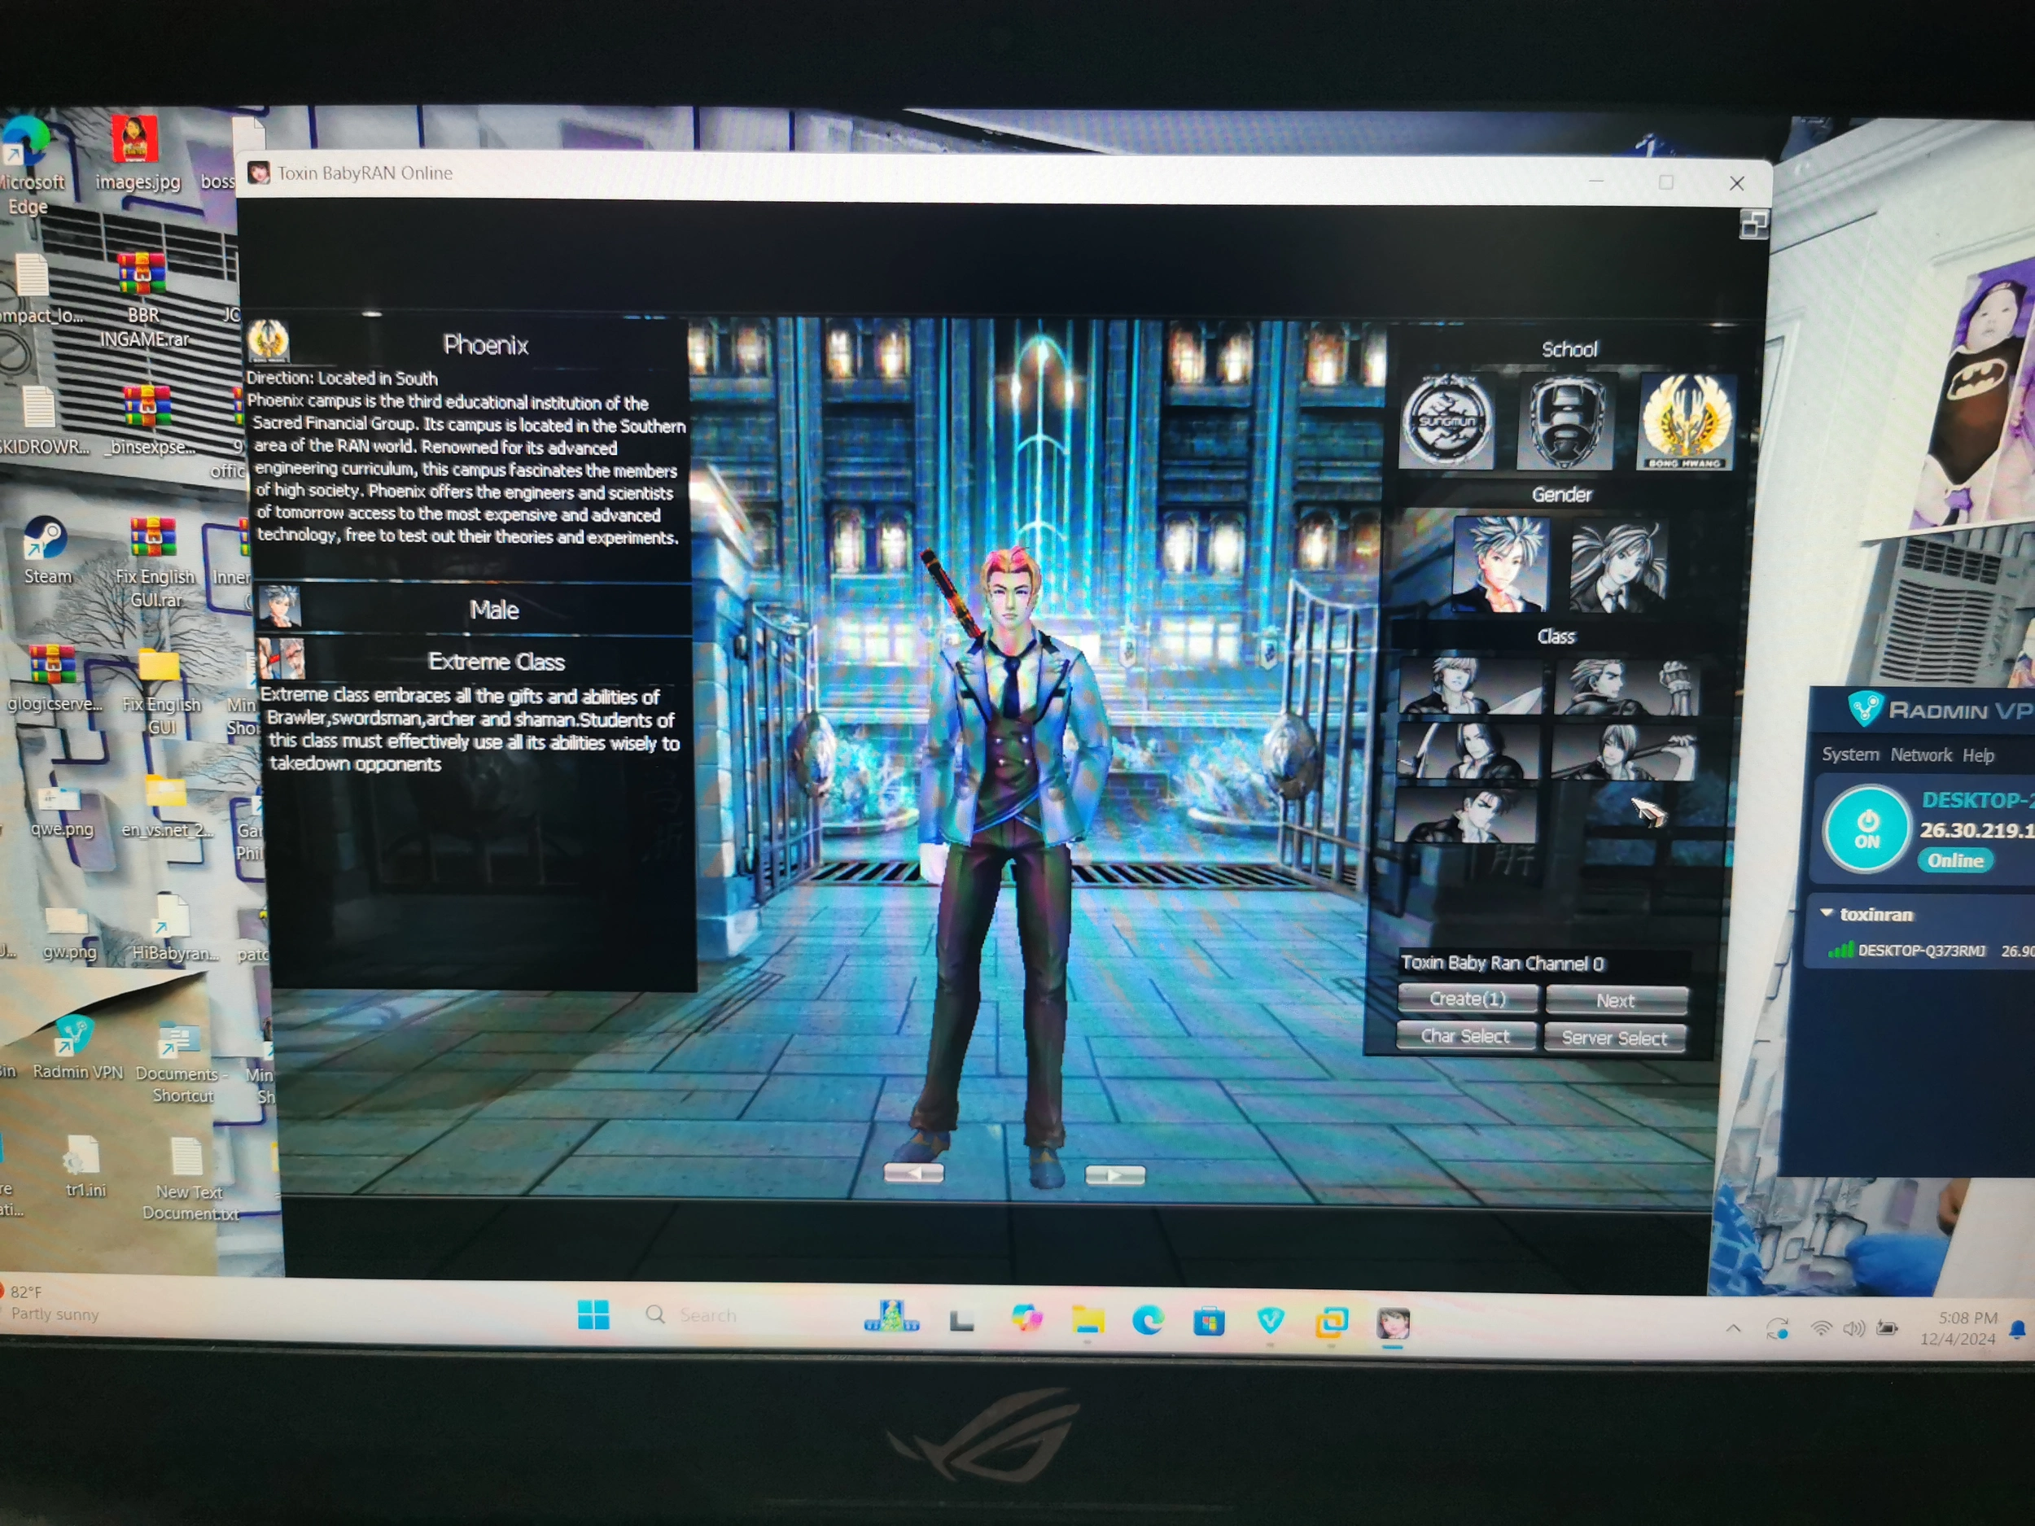Image resolution: width=2035 pixels, height=1526 pixels.
Task: Open the System menu in Radmin VPN
Action: pyautogui.click(x=1850, y=754)
